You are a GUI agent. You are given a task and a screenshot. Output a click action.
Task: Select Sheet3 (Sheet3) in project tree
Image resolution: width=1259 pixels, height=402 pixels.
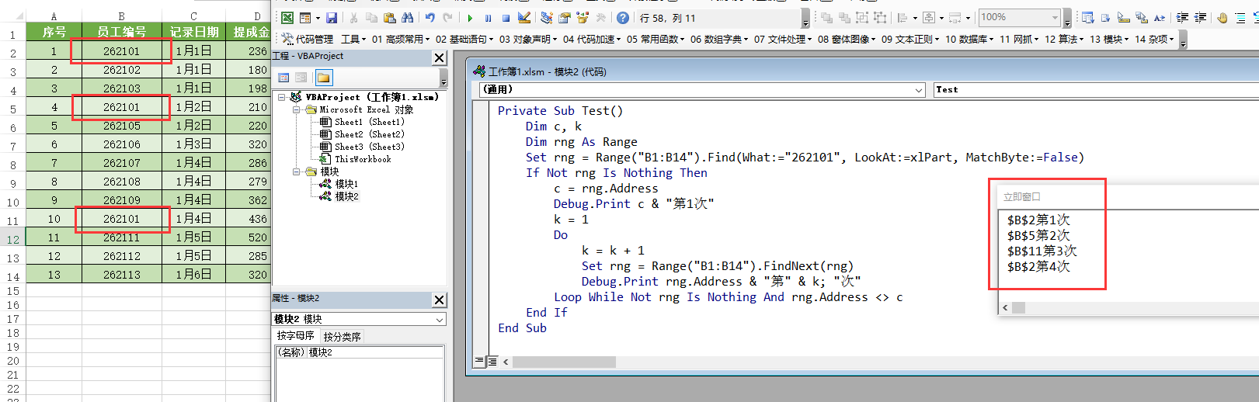[369, 147]
